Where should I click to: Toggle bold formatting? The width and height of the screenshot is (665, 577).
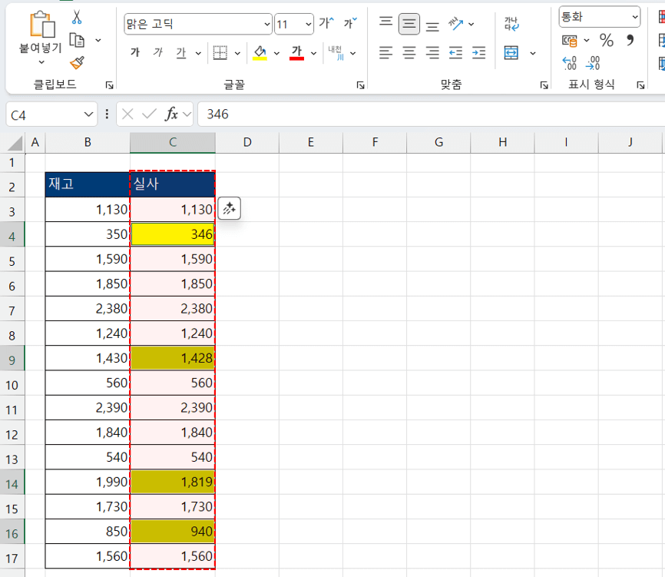(135, 53)
